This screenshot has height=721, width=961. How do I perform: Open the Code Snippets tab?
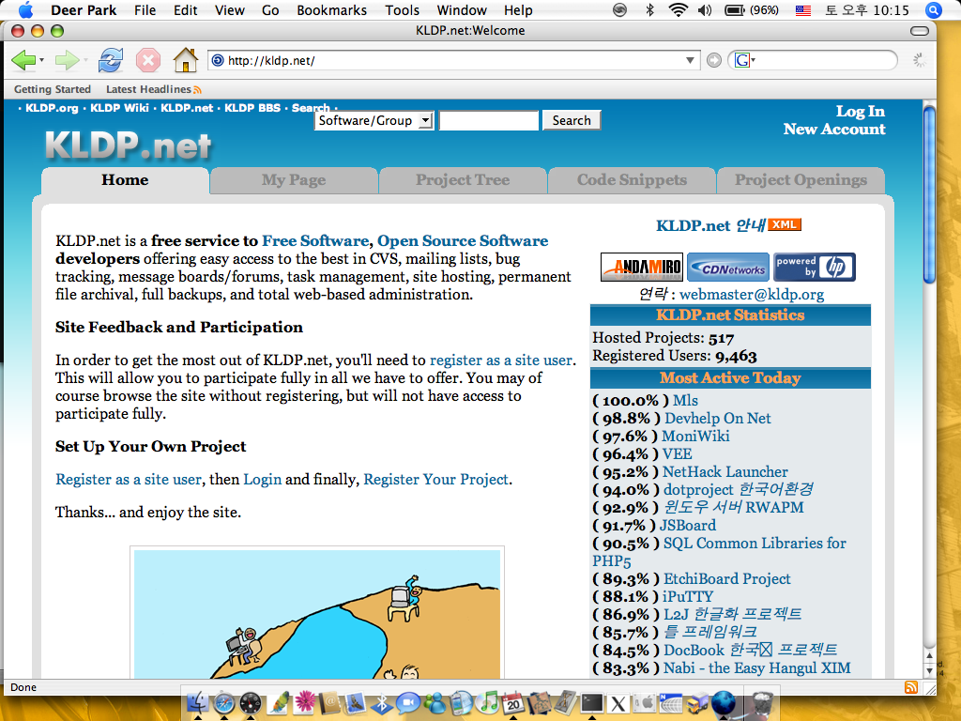coord(632,180)
